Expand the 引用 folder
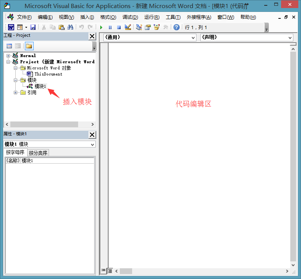Viewport: 301px width, 279px height. (15, 93)
